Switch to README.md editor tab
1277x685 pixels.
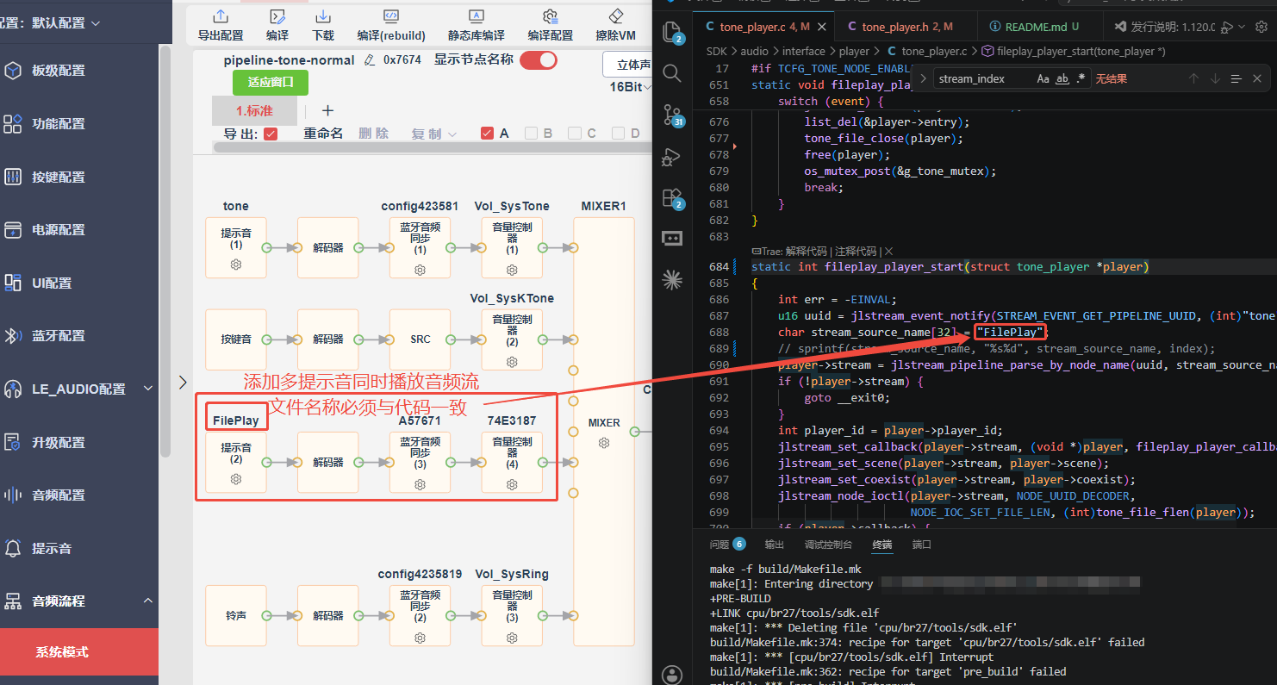(1037, 27)
